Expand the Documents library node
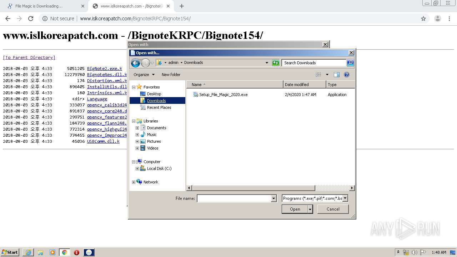Viewport: 457px width, 257px height. (x=137, y=128)
